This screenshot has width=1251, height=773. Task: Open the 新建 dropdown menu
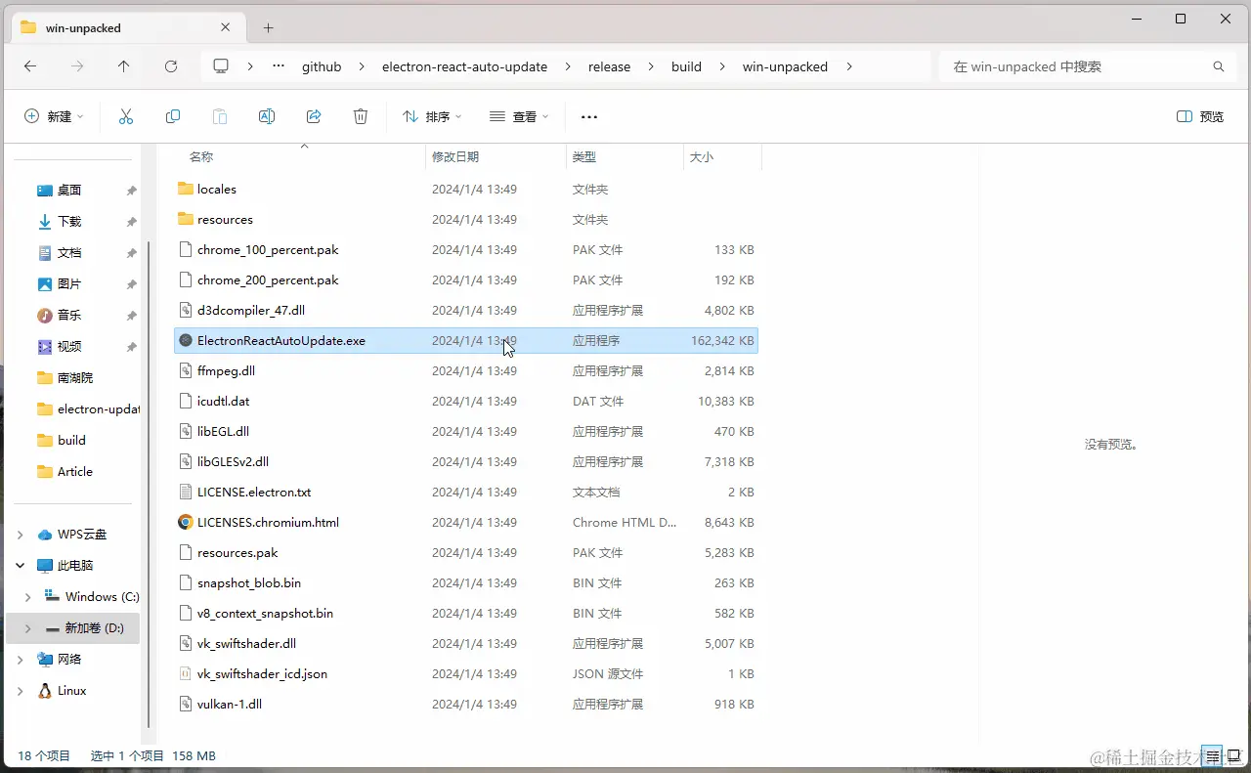tap(54, 116)
